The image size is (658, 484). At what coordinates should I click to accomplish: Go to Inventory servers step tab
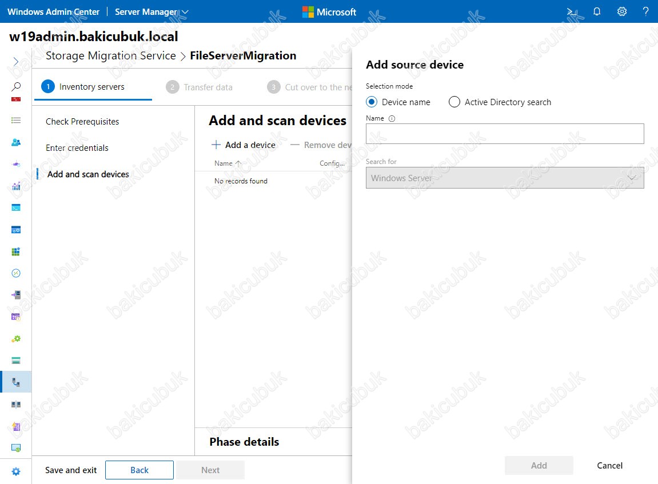[92, 87]
